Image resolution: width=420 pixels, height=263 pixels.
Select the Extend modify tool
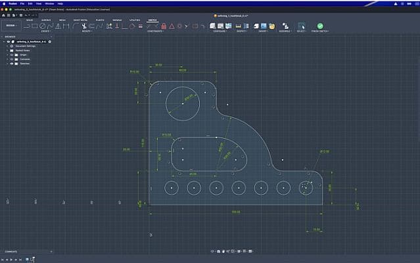(91, 26)
